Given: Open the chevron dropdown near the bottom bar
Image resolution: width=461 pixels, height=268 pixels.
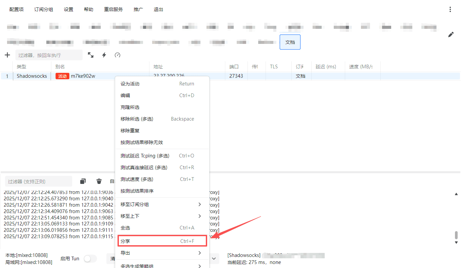Looking at the screenshot, I should tap(214, 258).
